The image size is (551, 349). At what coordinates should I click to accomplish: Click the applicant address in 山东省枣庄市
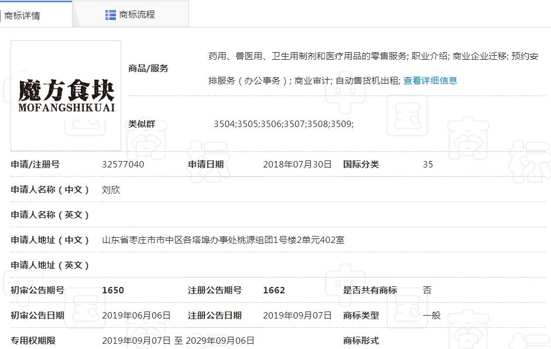[223, 240]
